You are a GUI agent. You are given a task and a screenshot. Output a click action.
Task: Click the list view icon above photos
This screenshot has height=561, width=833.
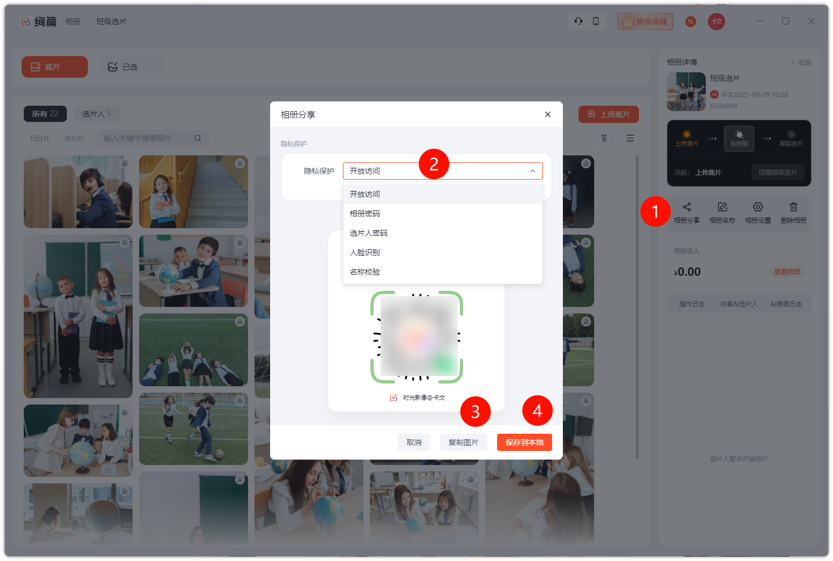click(x=630, y=138)
